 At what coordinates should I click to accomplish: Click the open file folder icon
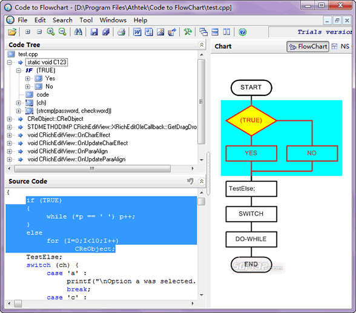(12, 32)
